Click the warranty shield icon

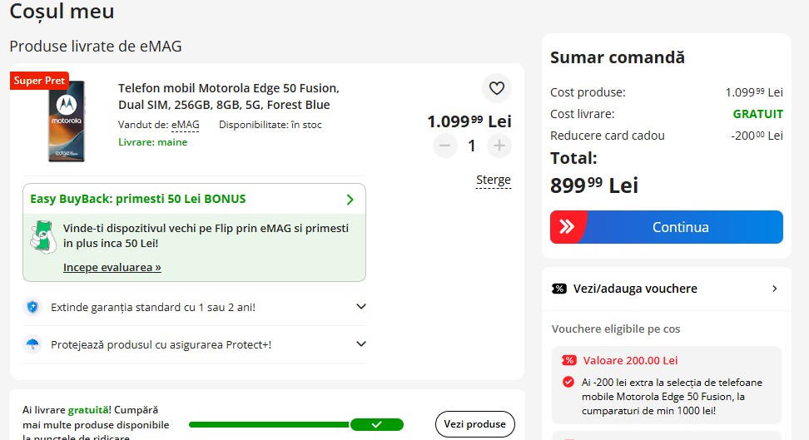coord(32,307)
